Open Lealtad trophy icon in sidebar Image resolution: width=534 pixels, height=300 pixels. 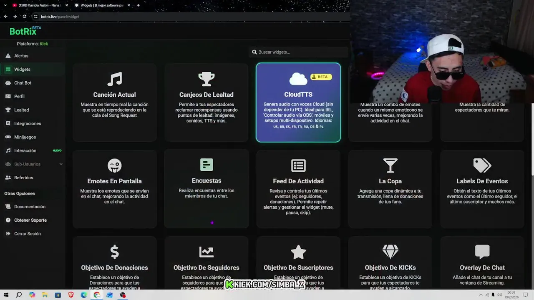[8, 110]
